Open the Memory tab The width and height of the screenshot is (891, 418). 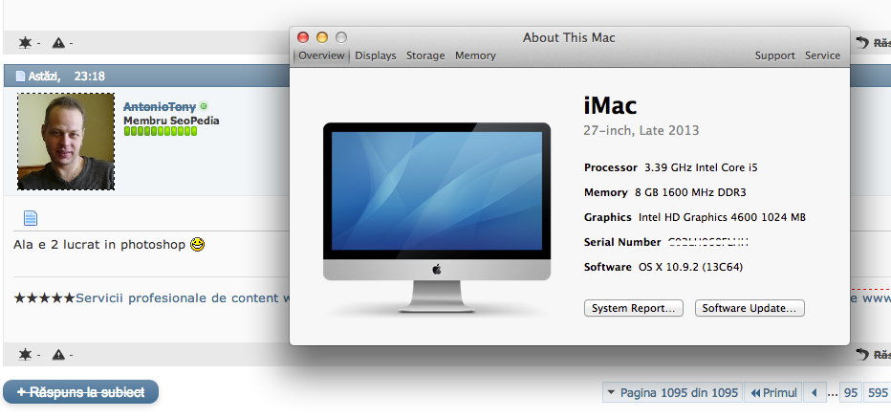[x=475, y=55]
